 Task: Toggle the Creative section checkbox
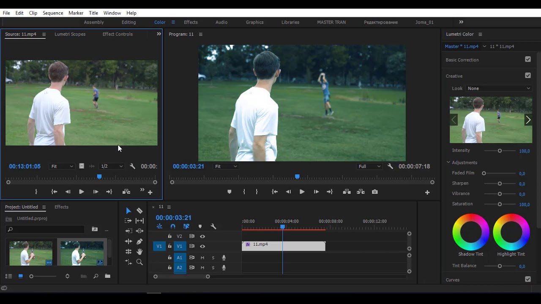click(x=528, y=75)
